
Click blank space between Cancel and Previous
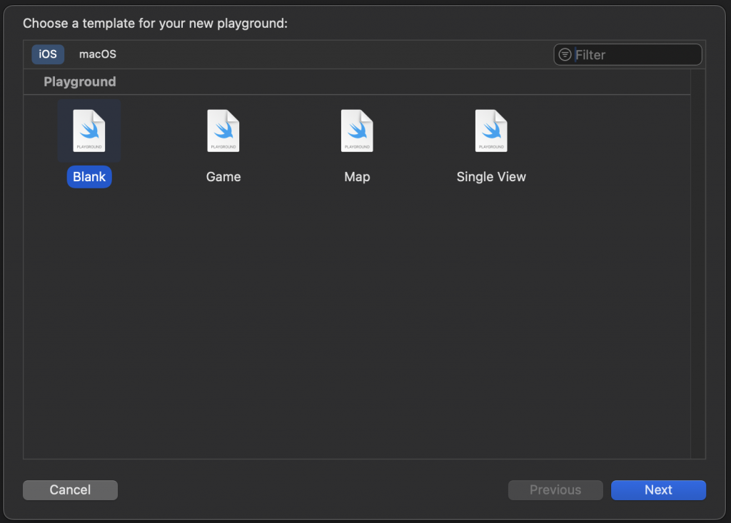313,490
